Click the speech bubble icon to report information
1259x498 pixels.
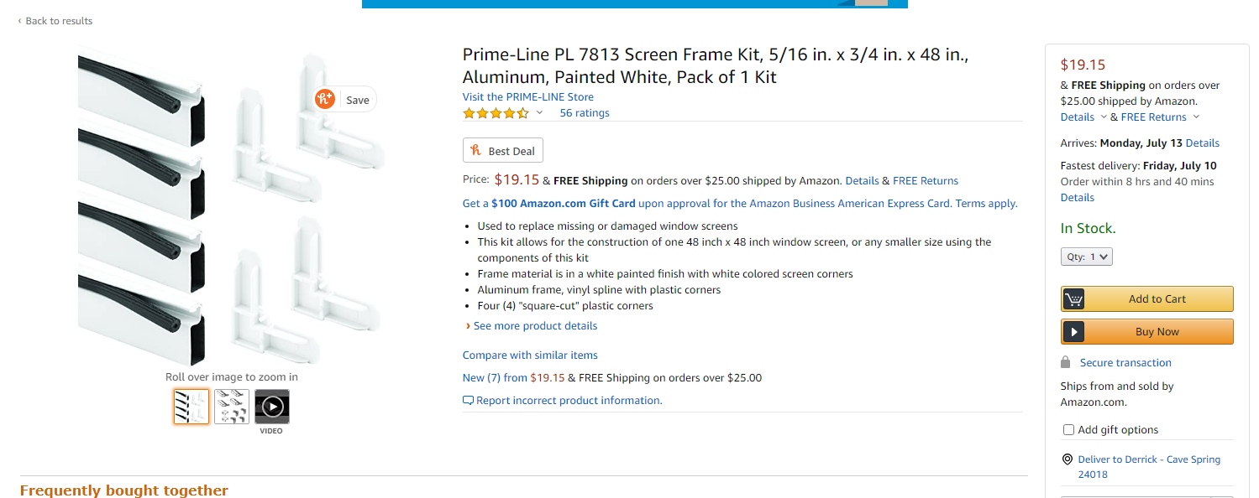(468, 401)
